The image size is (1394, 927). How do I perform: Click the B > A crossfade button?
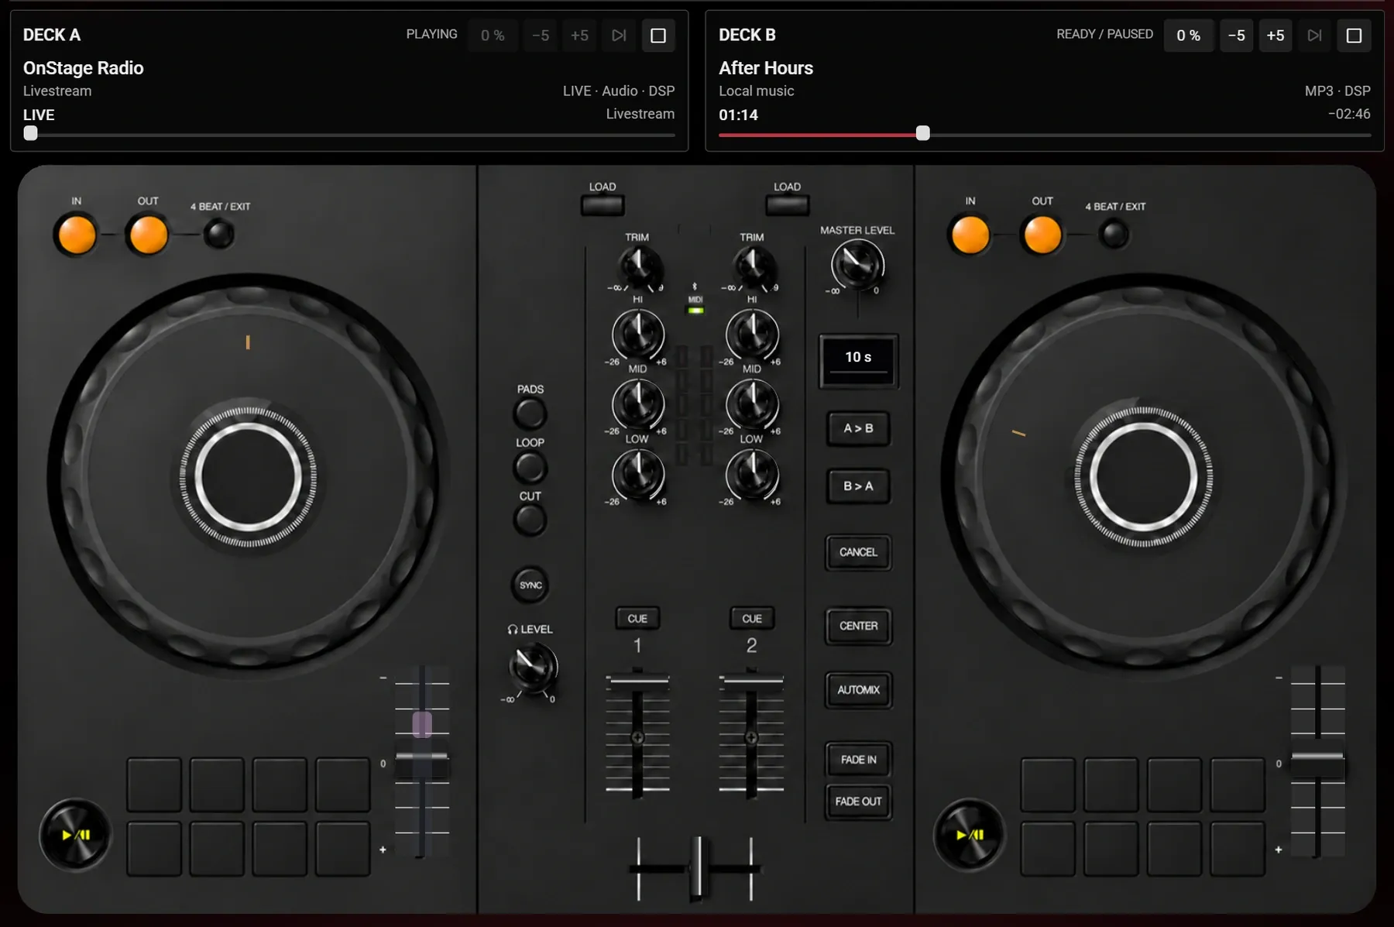(858, 486)
